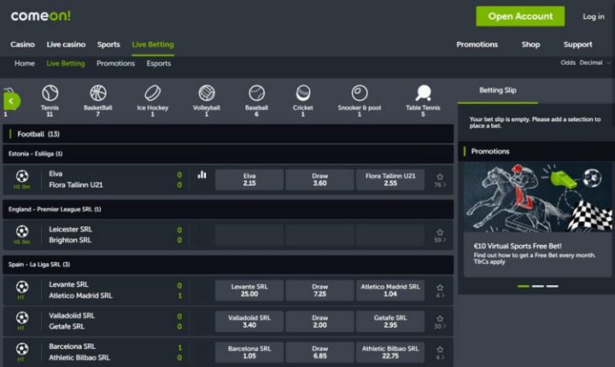Open the €10 Virtual Sports Free Bet! promotion
Image resolution: width=615 pixels, height=367 pixels.
click(518, 246)
